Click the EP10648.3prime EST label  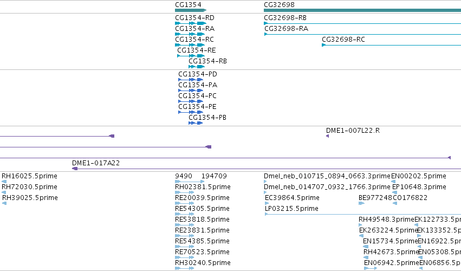(419, 187)
